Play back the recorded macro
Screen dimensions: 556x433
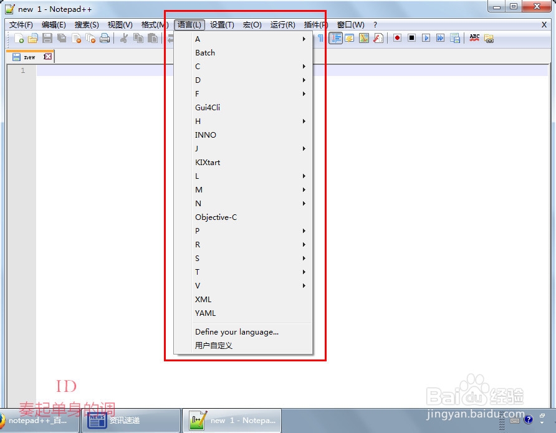click(x=426, y=38)
